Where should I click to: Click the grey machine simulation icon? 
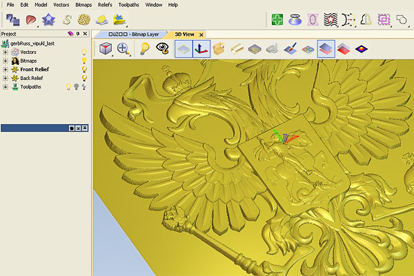point(273,49)
